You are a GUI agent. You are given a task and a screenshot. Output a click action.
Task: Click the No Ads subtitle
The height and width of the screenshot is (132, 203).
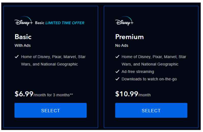click(x=122, y=45)
